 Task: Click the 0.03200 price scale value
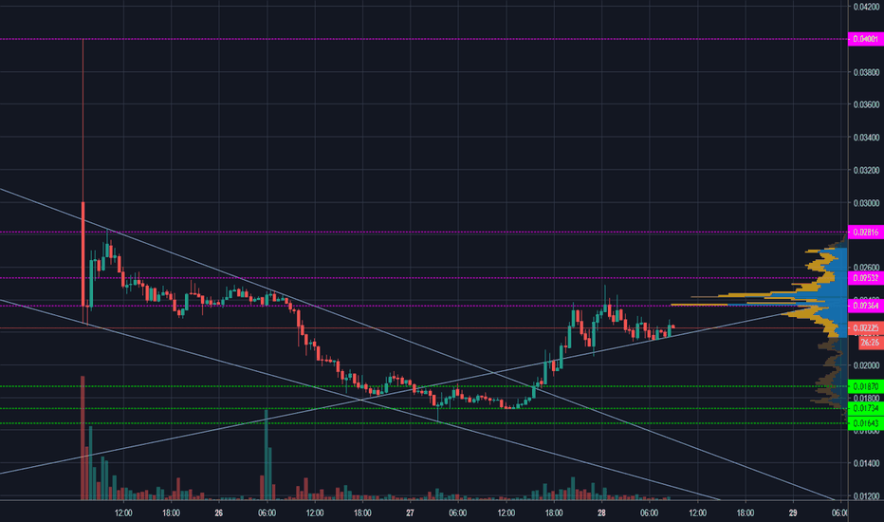click(x=867, y=170)
